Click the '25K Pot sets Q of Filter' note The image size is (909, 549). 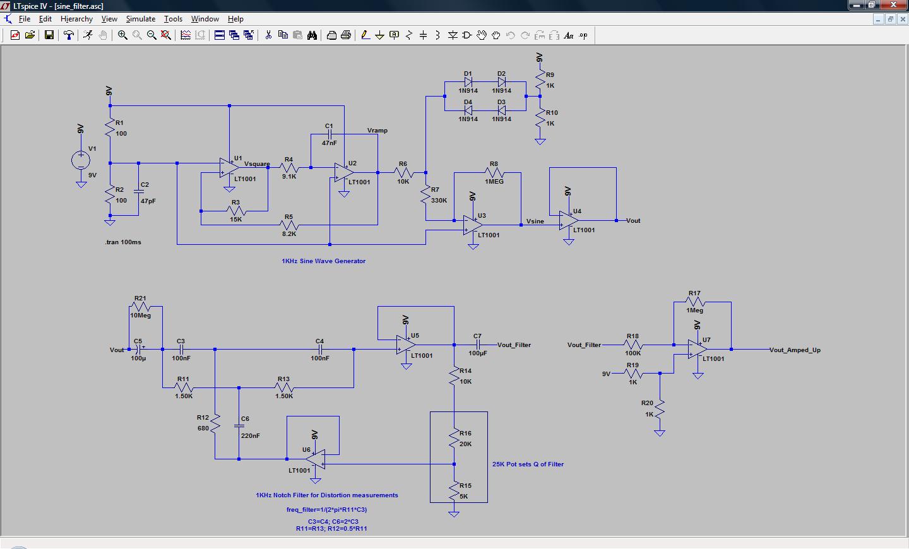click(528, 464)
